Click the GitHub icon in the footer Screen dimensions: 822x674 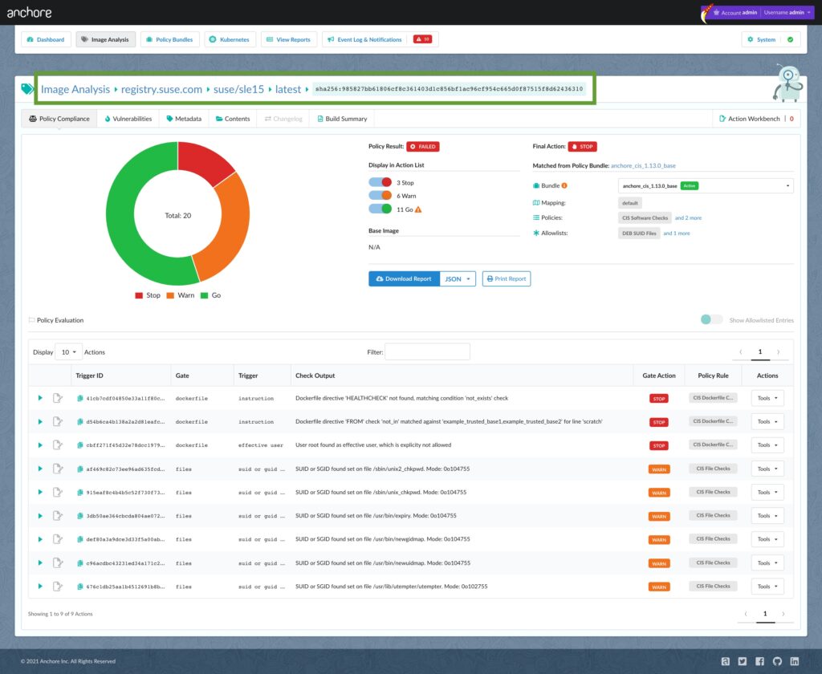coord(776,661)
